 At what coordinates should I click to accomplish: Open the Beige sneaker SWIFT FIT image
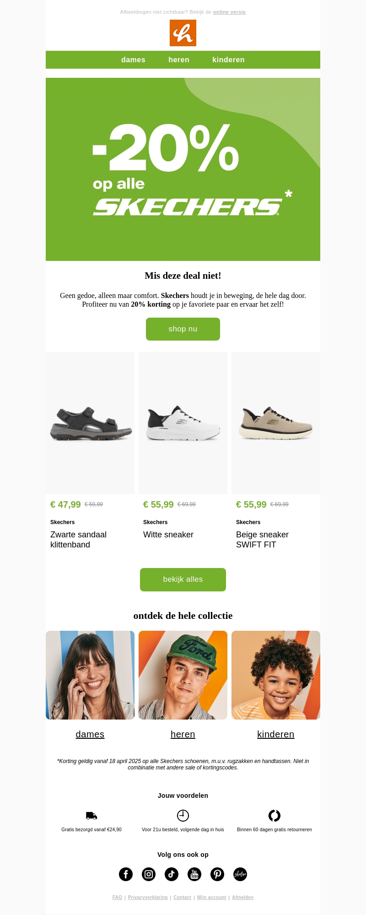[x=276, y=423]
